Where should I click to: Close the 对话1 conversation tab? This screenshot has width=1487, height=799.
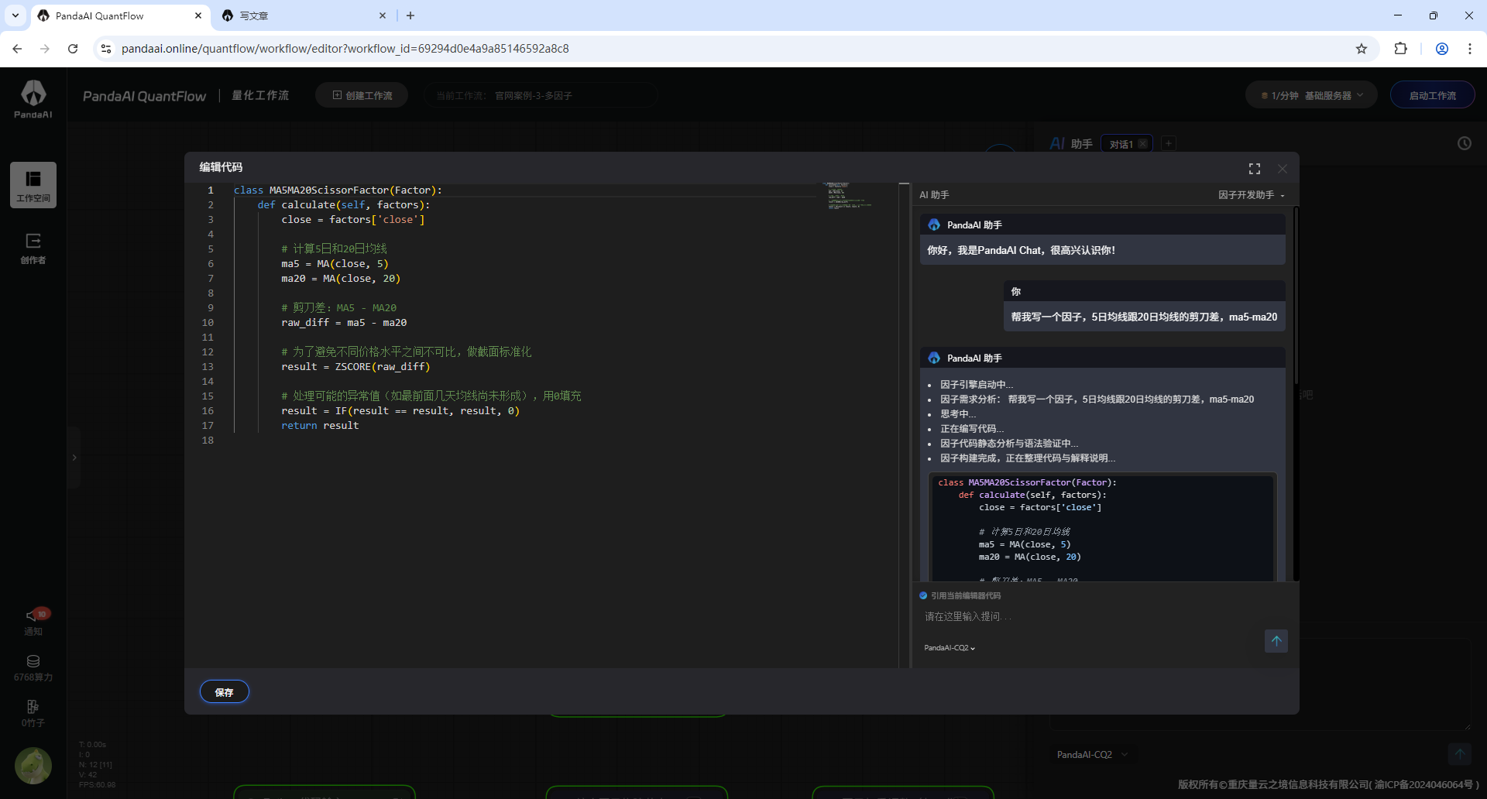(1143, 144)
